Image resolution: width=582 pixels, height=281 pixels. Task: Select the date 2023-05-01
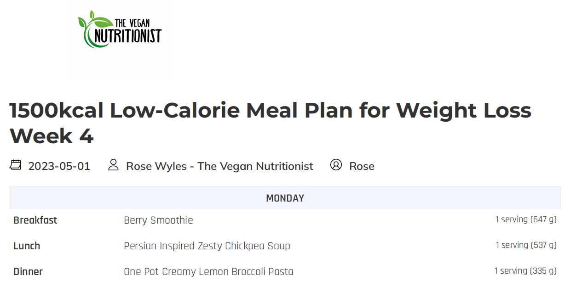[59, 166]
